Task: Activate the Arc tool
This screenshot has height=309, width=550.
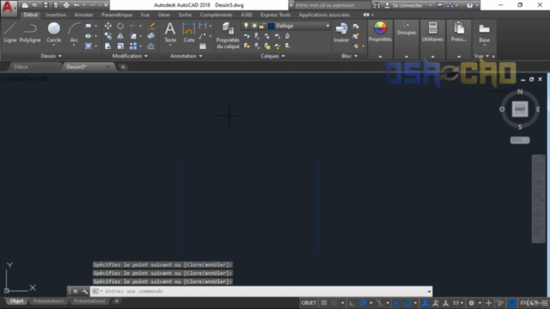Action: 74,33
